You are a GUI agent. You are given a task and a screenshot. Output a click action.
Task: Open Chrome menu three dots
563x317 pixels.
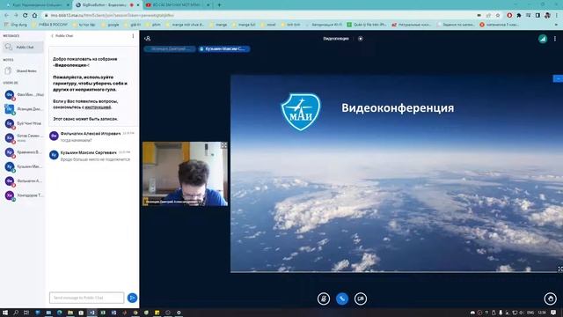point(557,16)
